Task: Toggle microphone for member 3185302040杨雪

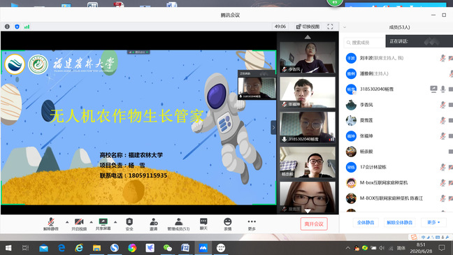Action: [x=443, y=89]
